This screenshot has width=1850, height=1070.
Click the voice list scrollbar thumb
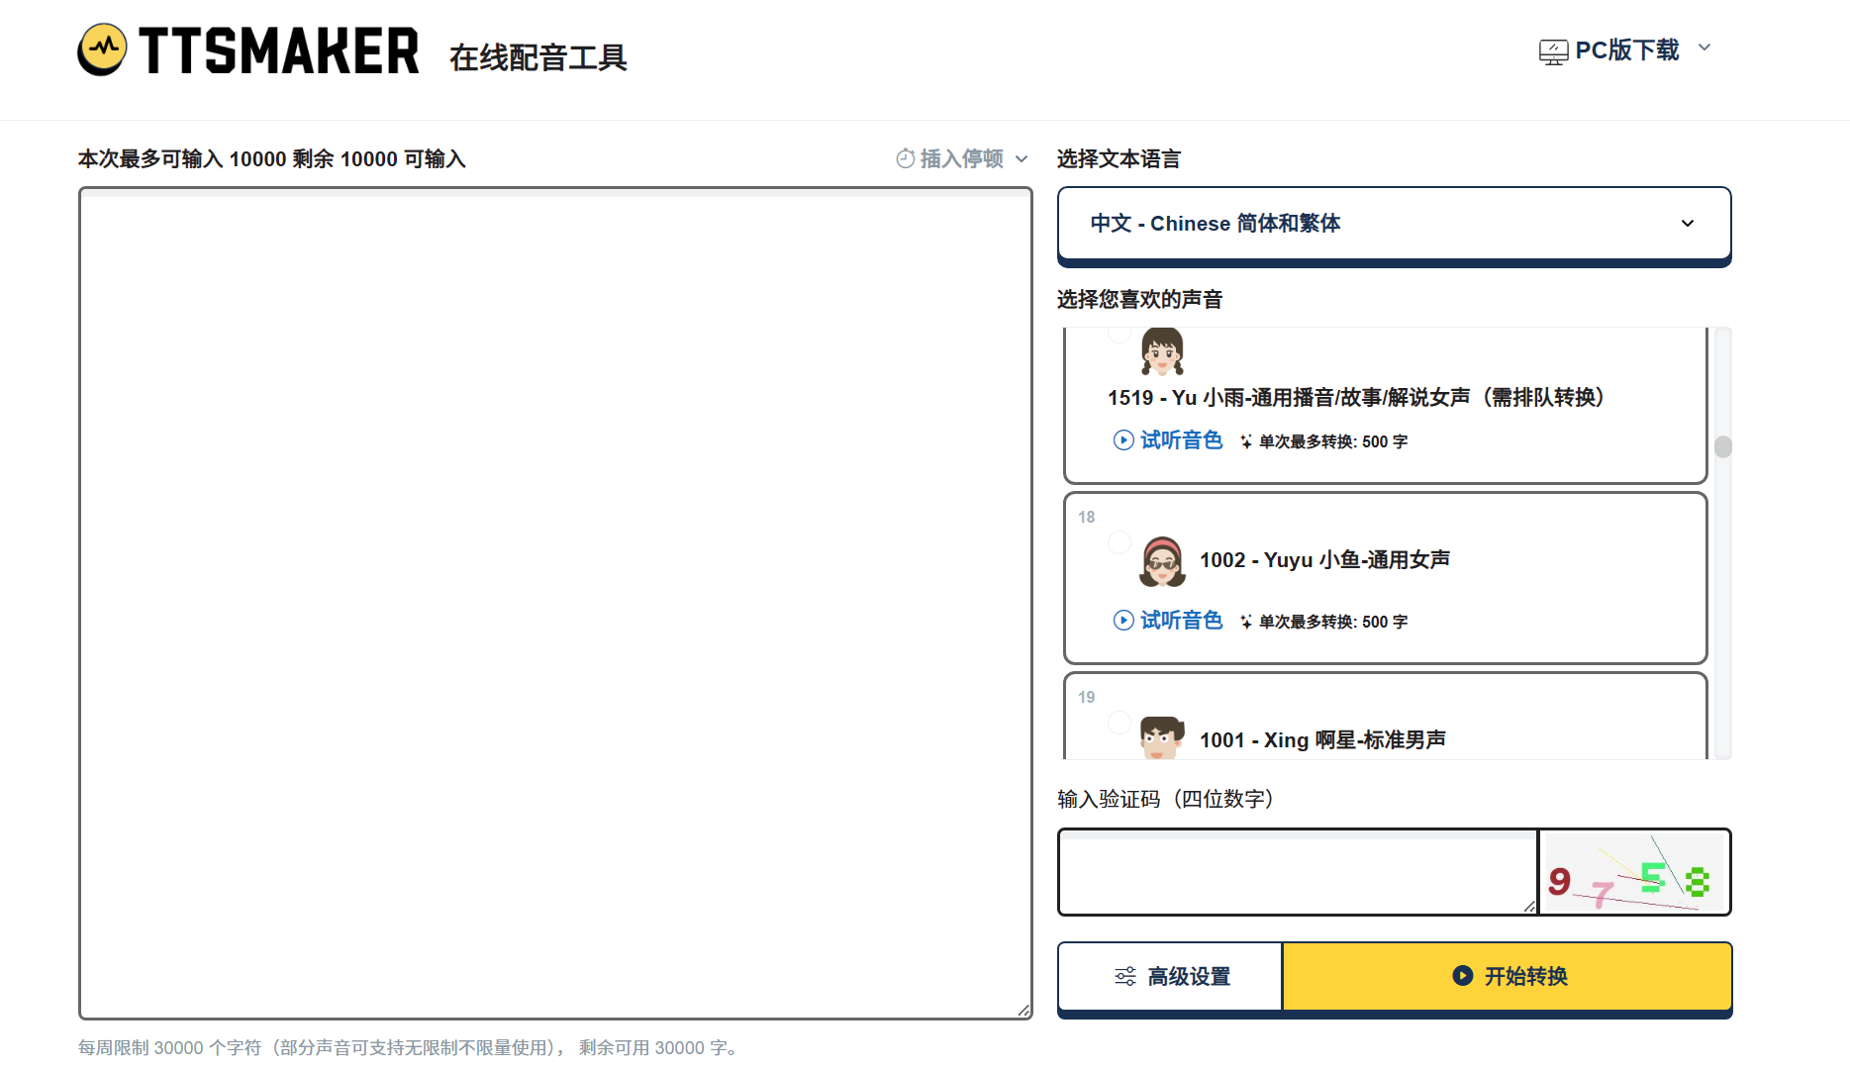[1723, 447]
